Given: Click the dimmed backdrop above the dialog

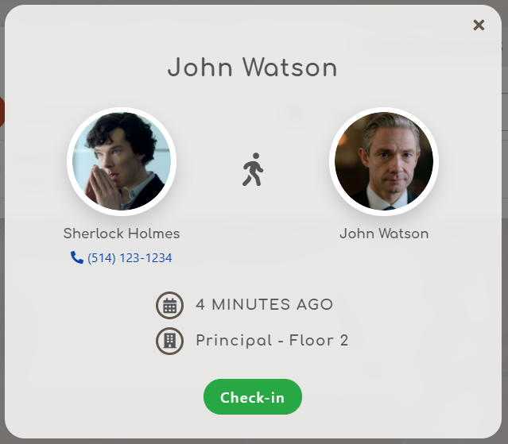Looking at the screenshot, I should click(253, 2).
